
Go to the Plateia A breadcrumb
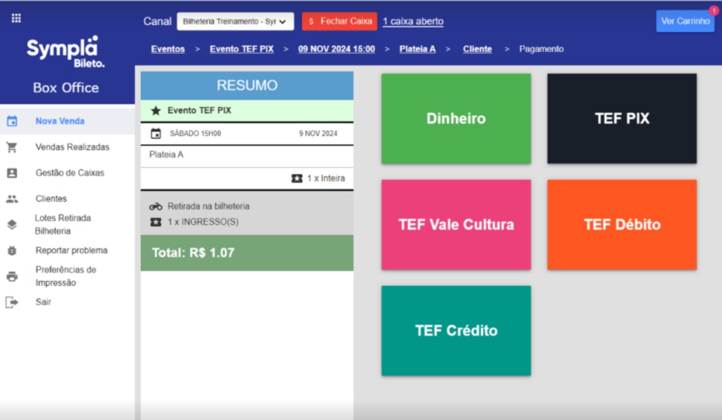click(x=418, y=49)
